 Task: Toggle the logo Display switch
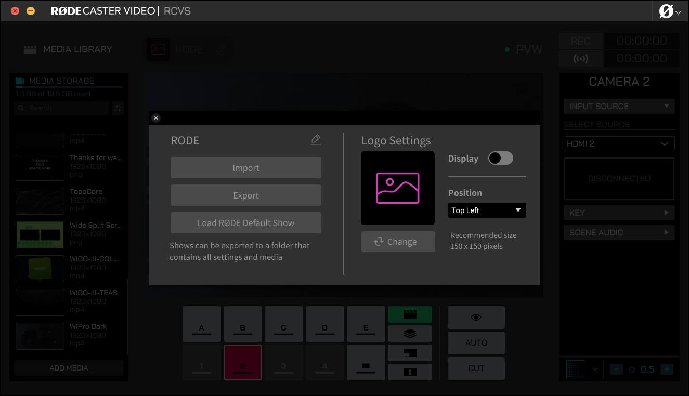click(x=501, y=159)
